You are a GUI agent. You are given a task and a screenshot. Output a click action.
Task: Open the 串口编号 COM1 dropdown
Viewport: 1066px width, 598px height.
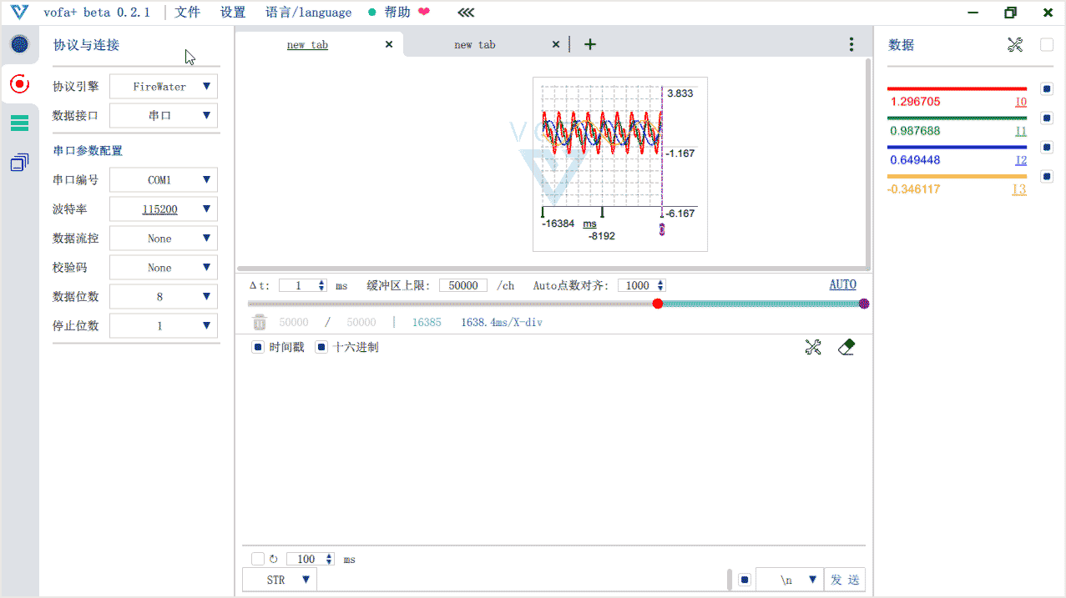tap(164, 180)
